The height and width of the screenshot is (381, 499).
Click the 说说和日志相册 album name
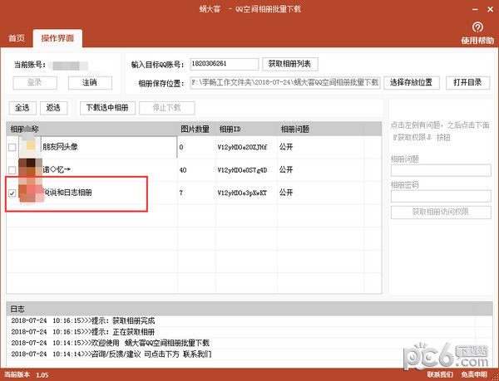pos(67,193)
